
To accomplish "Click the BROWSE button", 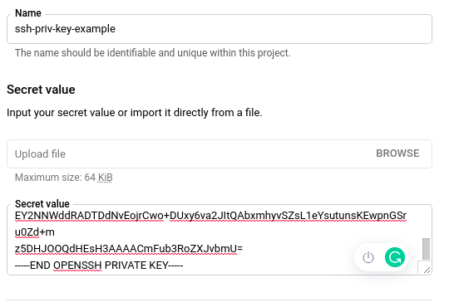I will 397,153.
